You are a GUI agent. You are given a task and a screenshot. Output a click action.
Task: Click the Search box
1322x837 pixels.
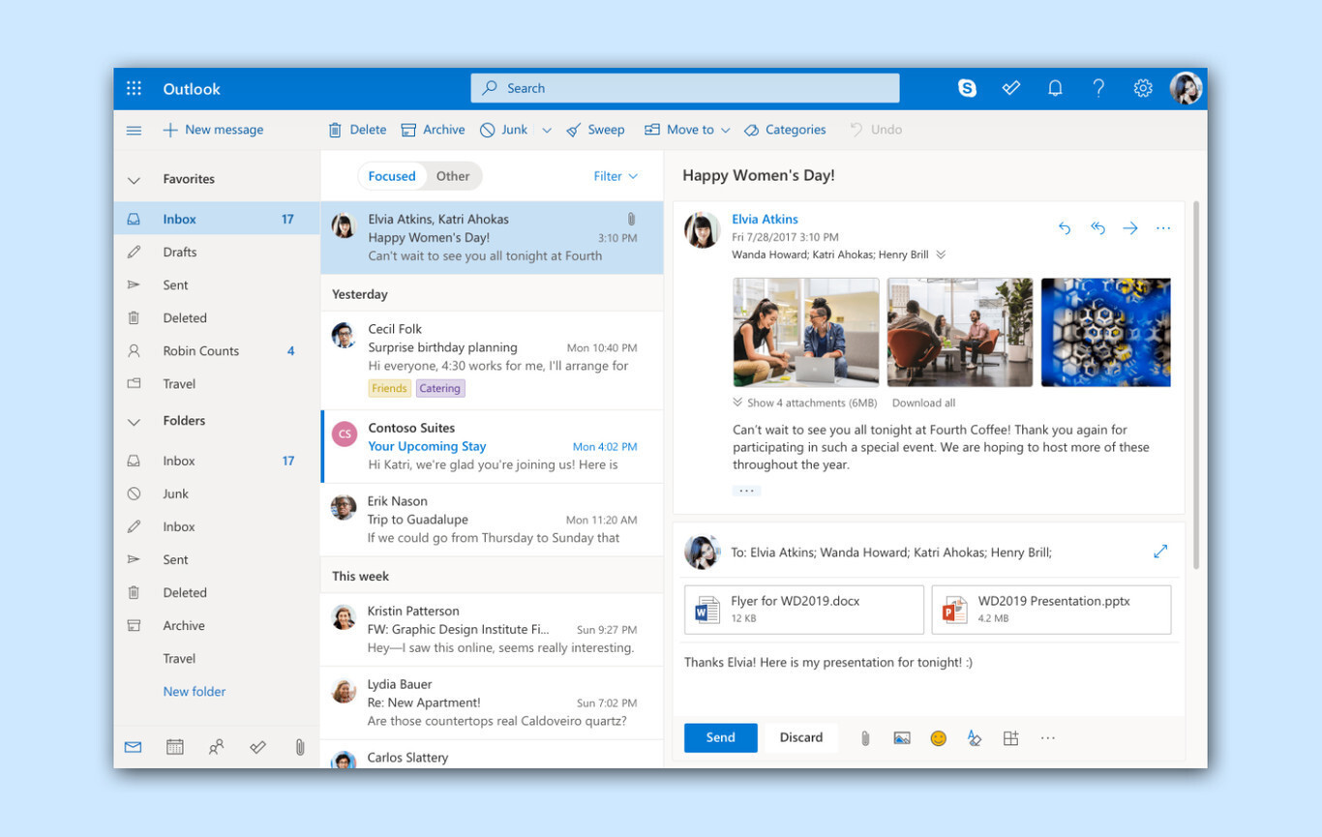coord(684,88)
